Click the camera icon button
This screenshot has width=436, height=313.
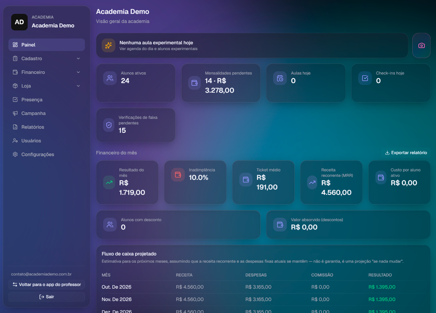click(421, 45)
